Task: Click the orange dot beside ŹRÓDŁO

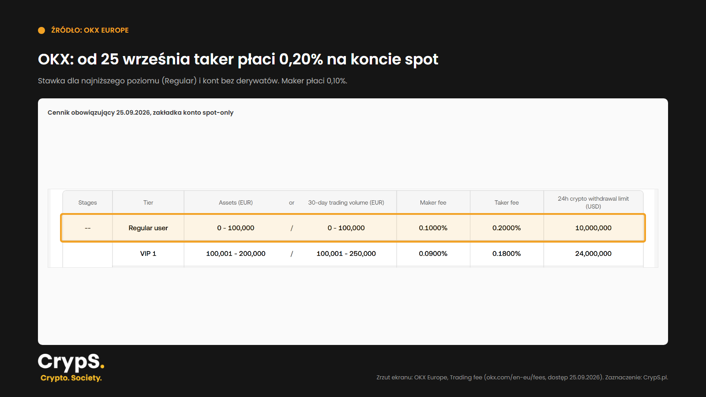Action: point(41,30)
